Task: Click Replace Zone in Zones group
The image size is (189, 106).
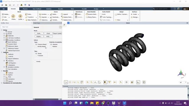Action: click(67, 20)
